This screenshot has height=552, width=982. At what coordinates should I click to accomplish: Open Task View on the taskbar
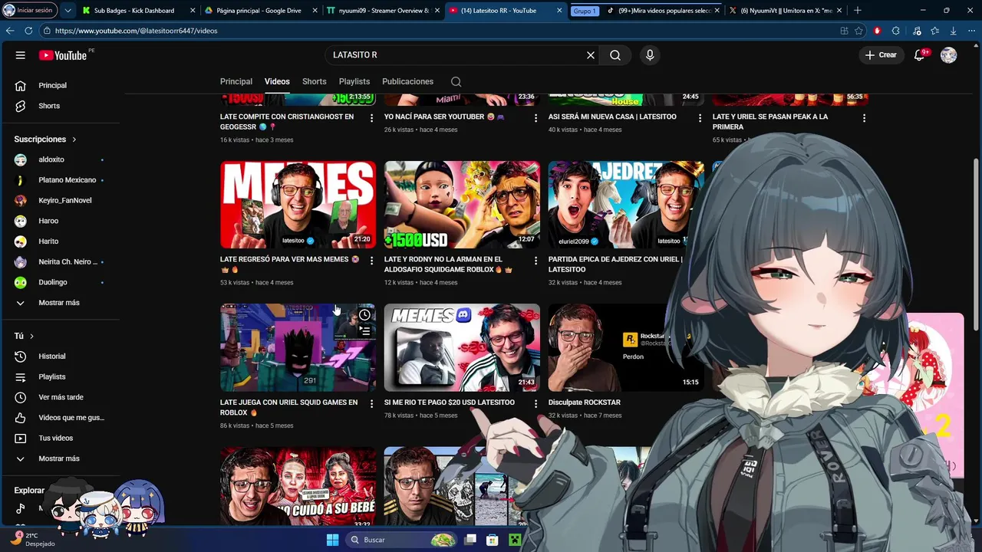tap(470, 540)
